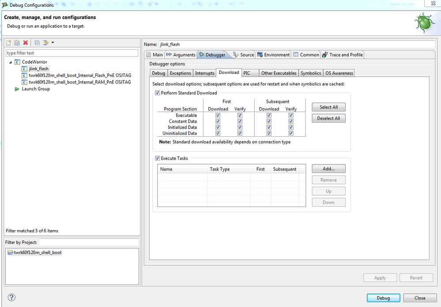Screen dimensions: 441x307
Task: Uncheck First Verify for Executable
Action: [240, 115]
